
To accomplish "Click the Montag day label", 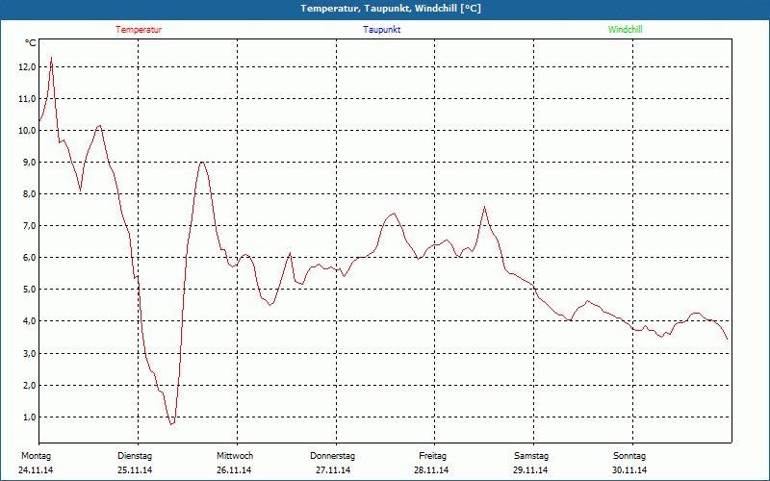I will [37, 456].
